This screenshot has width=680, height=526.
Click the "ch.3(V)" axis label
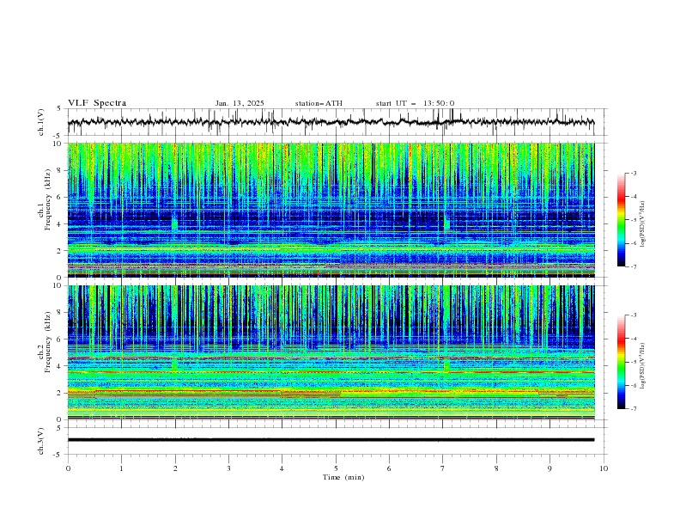(41, 441)
